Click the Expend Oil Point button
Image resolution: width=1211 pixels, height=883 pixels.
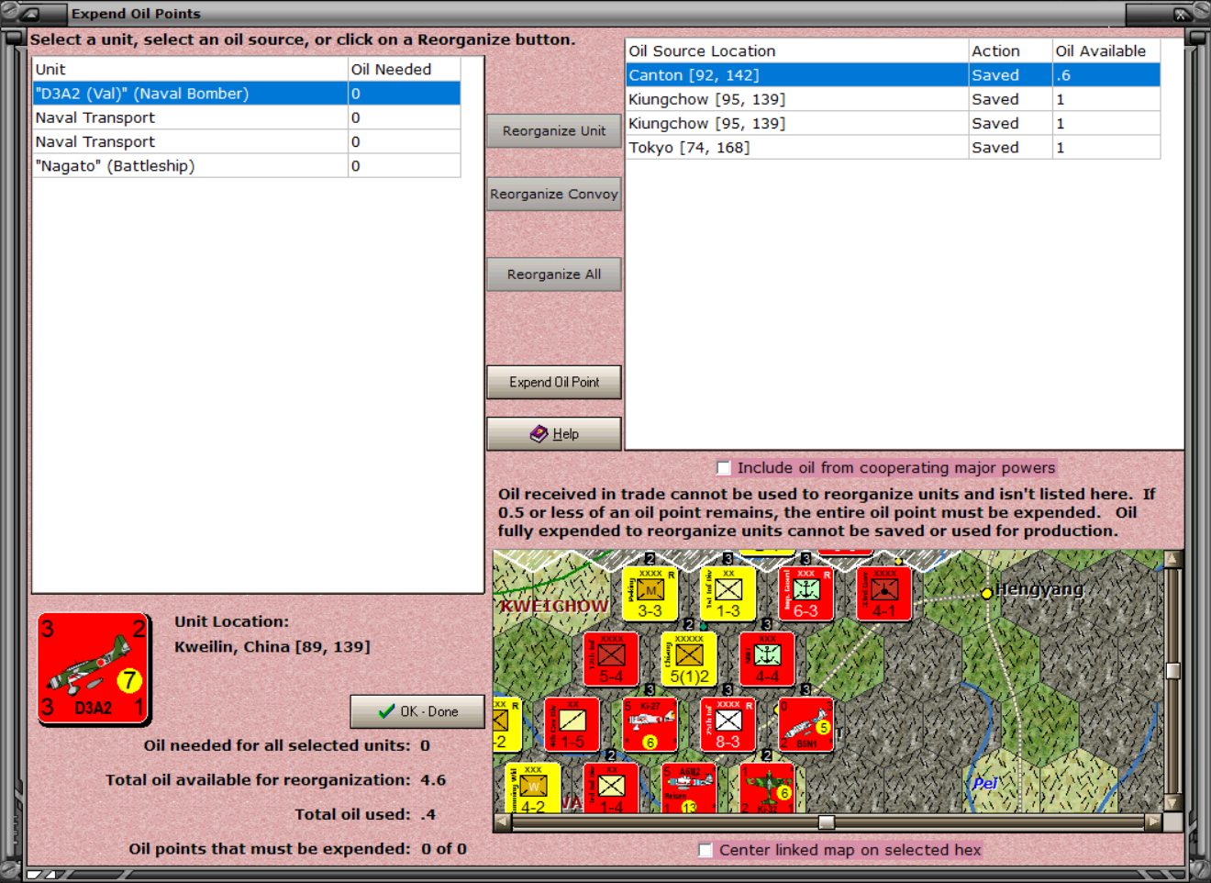coord(554,383)
